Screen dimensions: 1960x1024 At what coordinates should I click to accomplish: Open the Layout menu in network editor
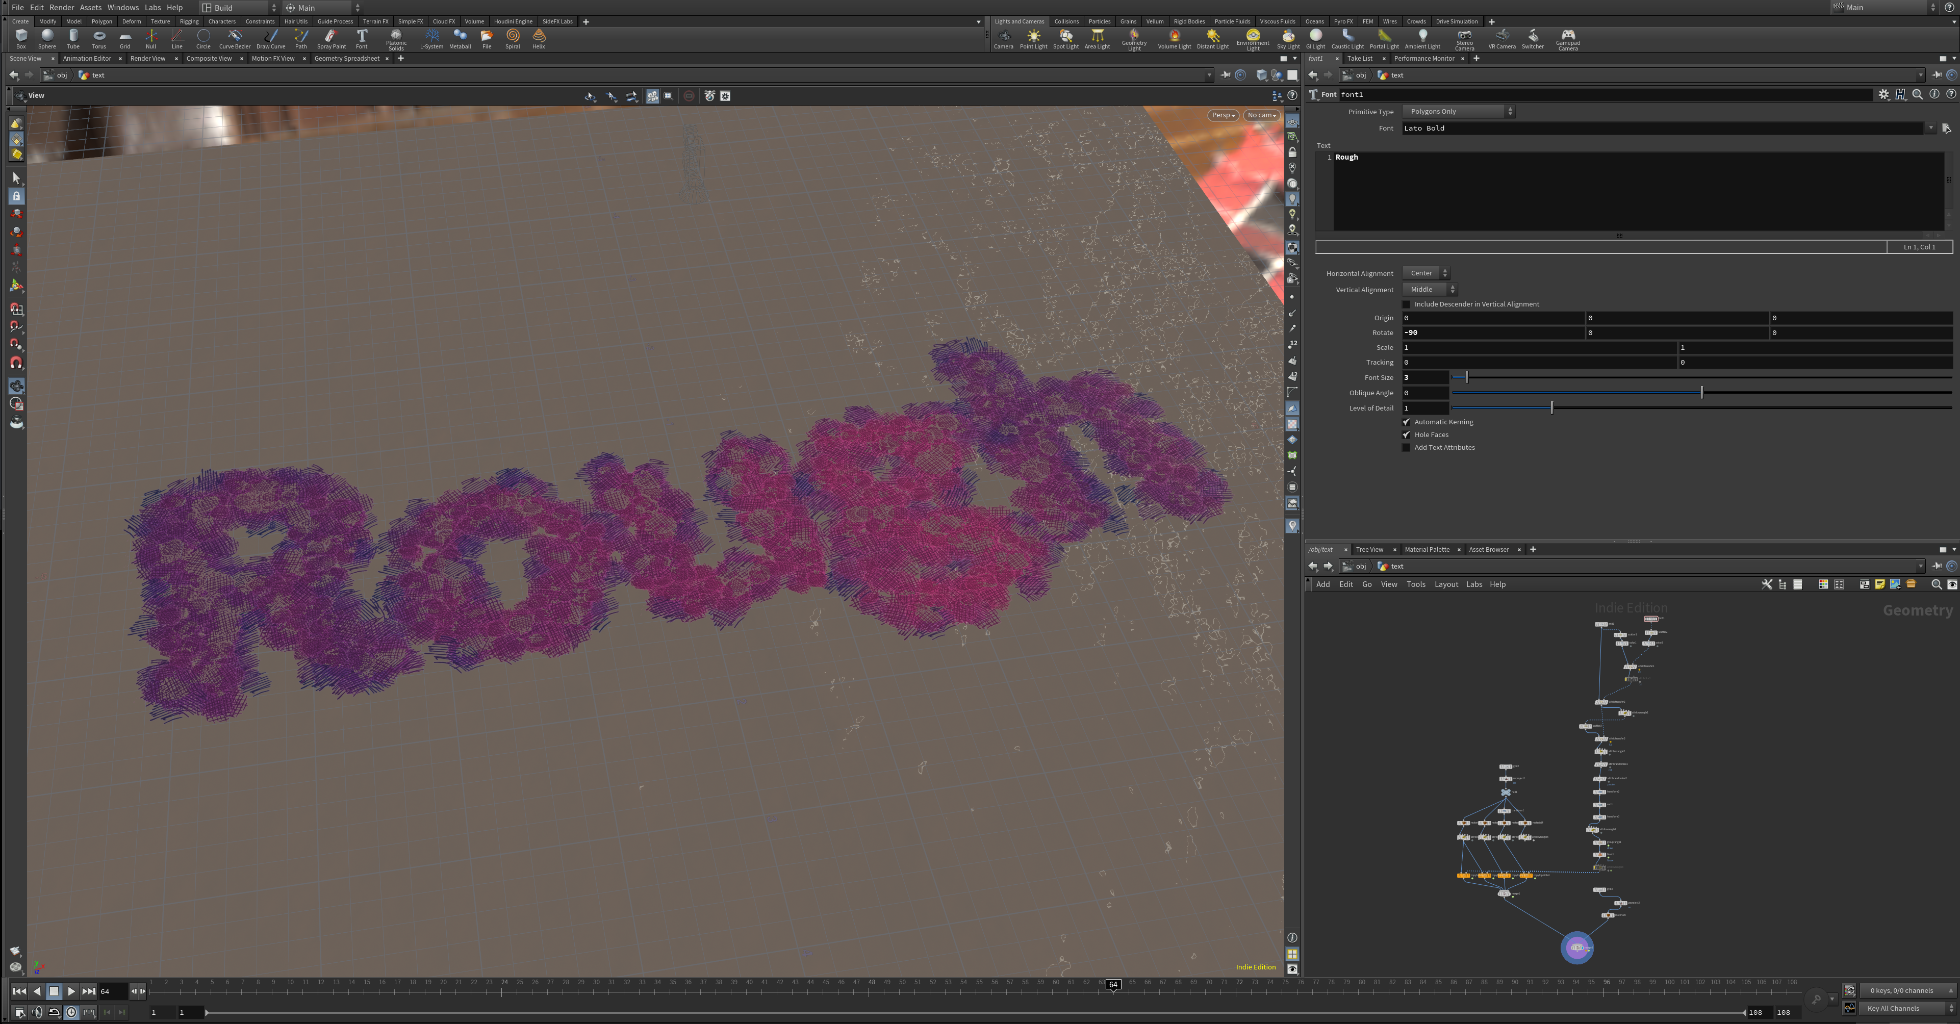1446,584
